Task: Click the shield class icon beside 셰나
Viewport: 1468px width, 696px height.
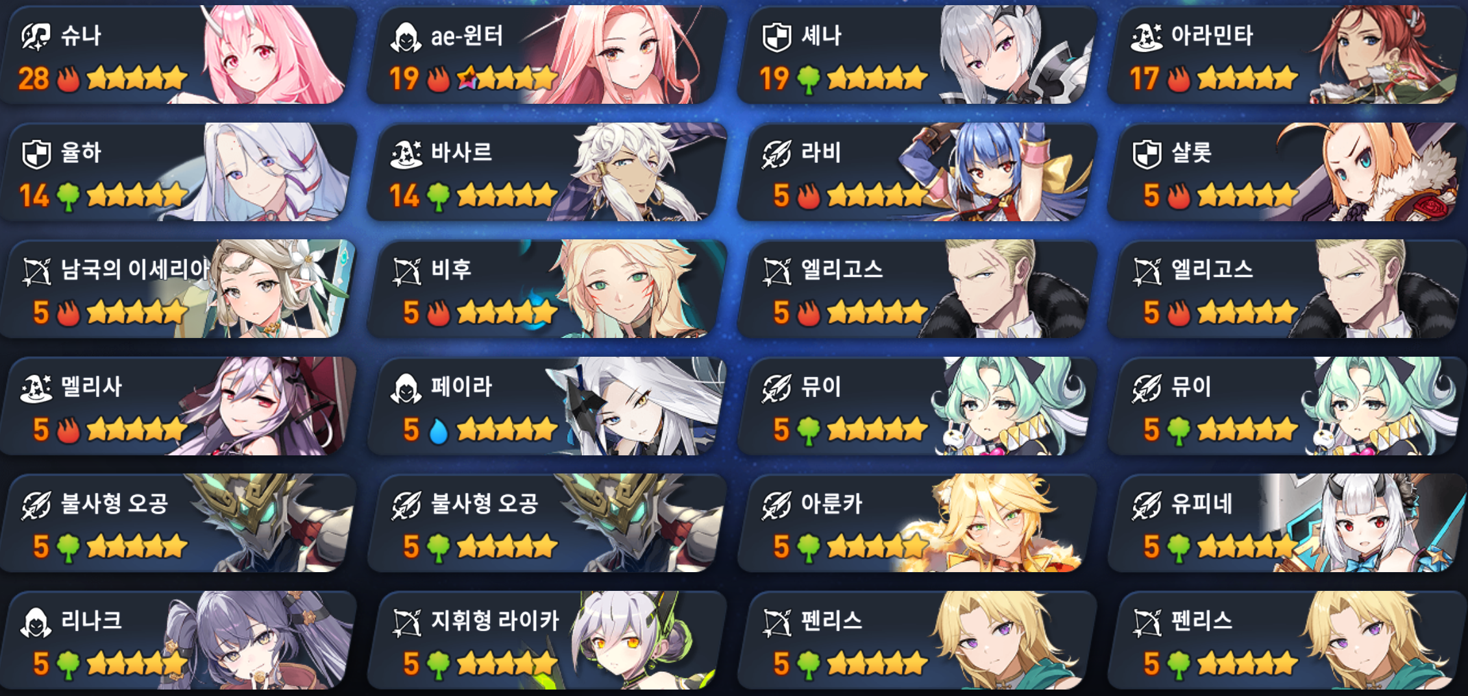Action: click(x=776, y=36)
